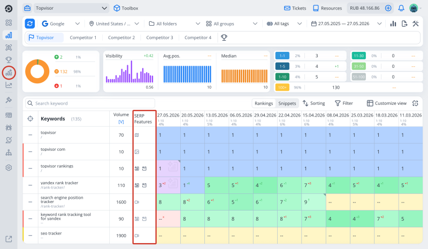
Task: Open the sitemap structure icon in sidebar
Action: [x=9, y=152]
